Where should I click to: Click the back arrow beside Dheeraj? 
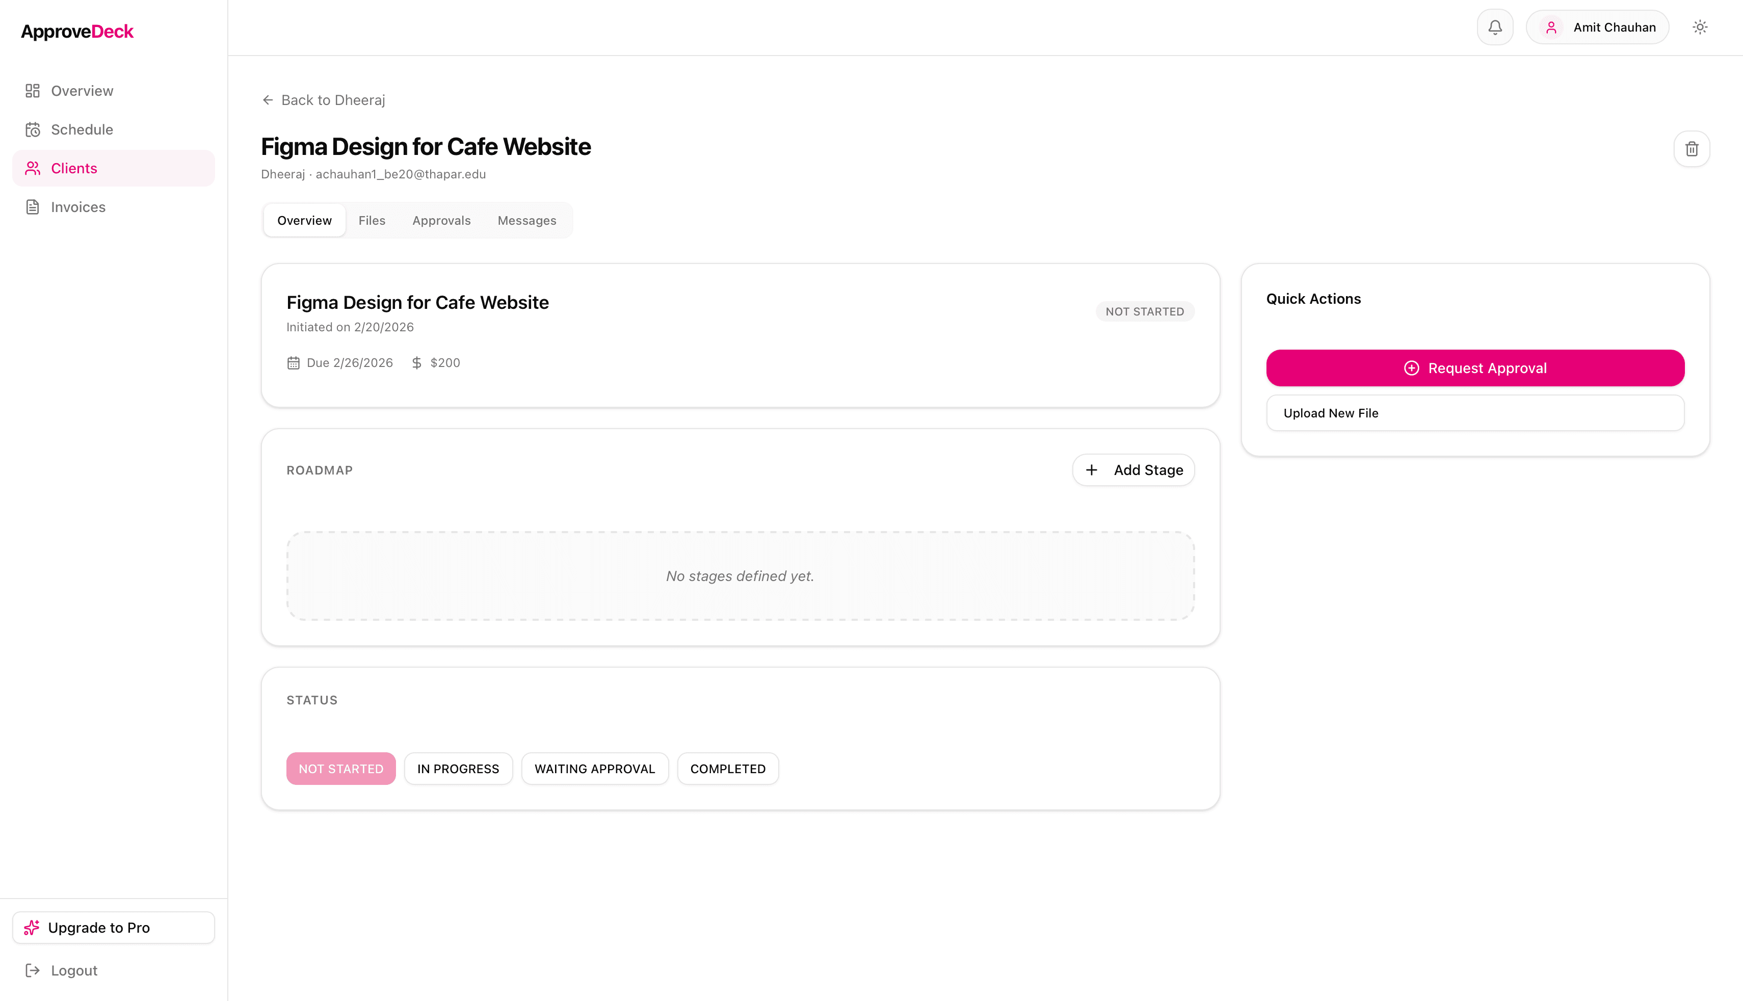coord(268,100)
